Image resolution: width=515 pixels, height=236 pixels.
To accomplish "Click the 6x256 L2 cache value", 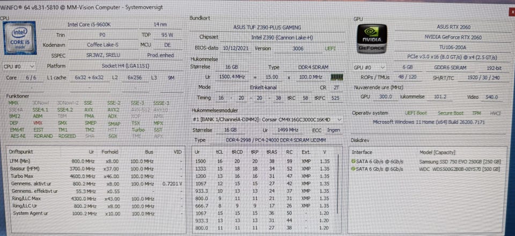I will click(135, 78).
